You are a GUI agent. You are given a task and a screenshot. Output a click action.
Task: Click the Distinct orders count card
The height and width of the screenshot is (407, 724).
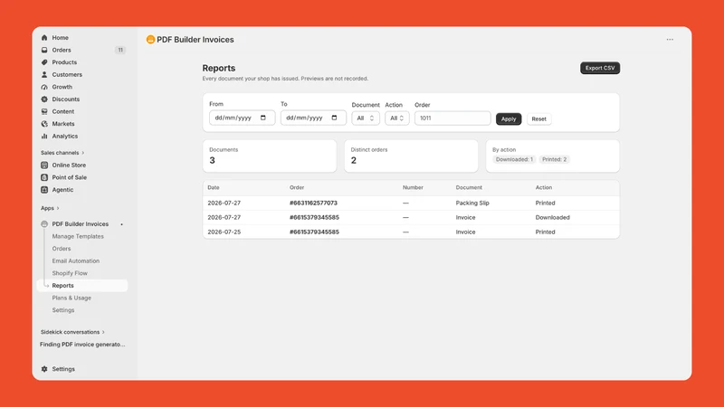411,156
